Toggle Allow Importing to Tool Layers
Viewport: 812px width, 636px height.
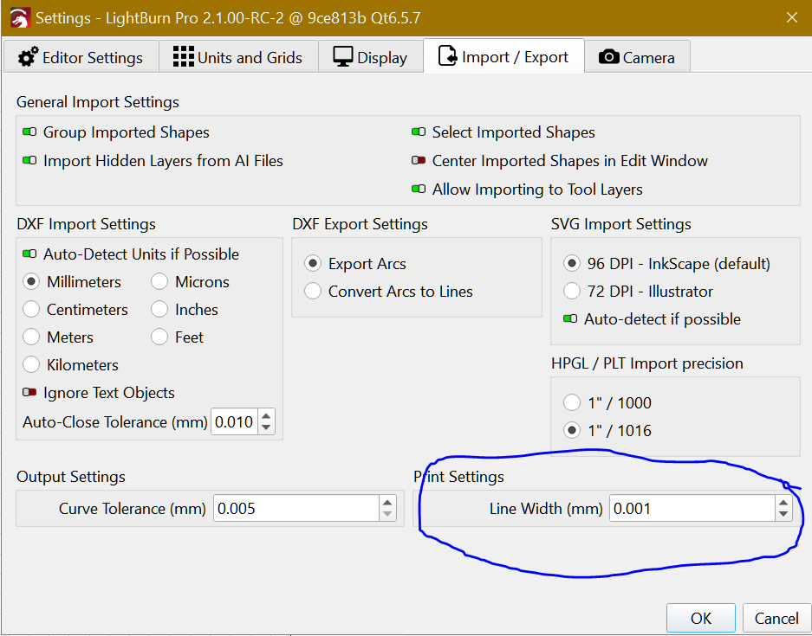419,190
